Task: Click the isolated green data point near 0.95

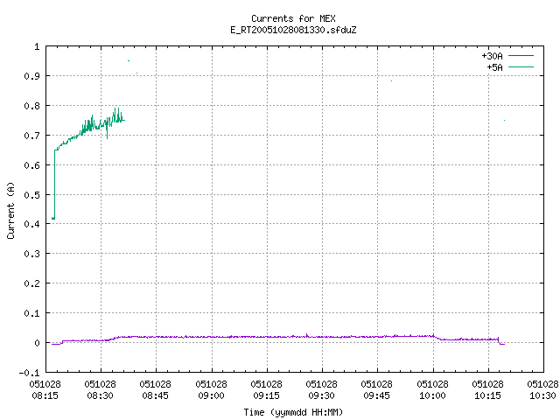Action: click(129, 60)
